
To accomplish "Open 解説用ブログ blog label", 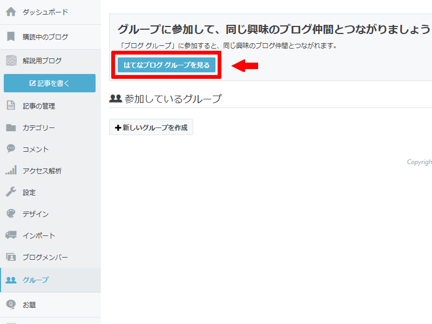I will click(42, 60).
